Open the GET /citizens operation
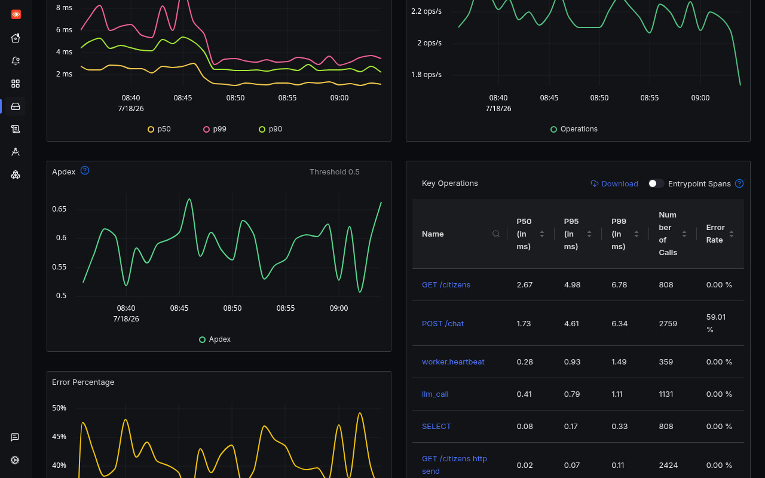 (446, 284)
